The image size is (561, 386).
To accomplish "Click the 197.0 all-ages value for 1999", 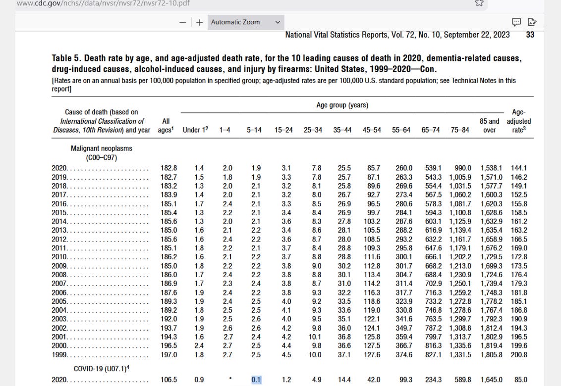I will (168, 355).
